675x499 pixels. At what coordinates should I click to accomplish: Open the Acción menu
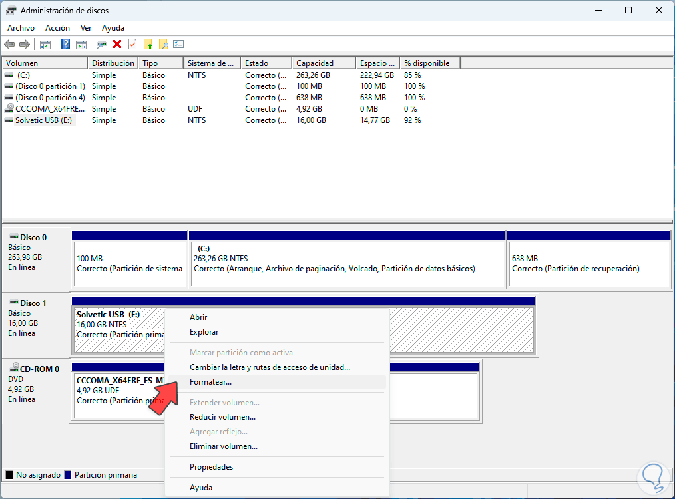click(57, 28)
